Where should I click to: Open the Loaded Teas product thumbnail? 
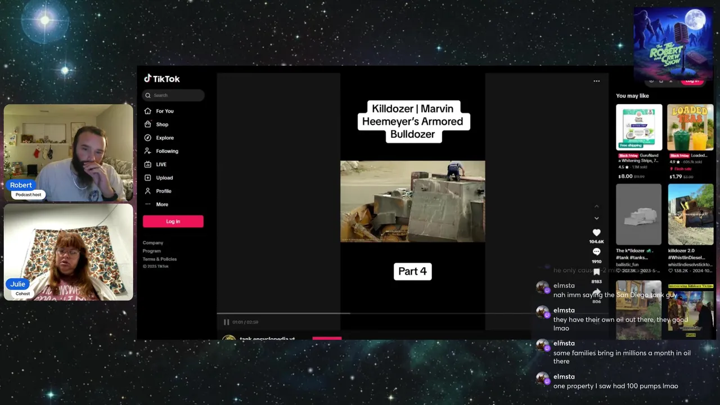pos(690,127)
